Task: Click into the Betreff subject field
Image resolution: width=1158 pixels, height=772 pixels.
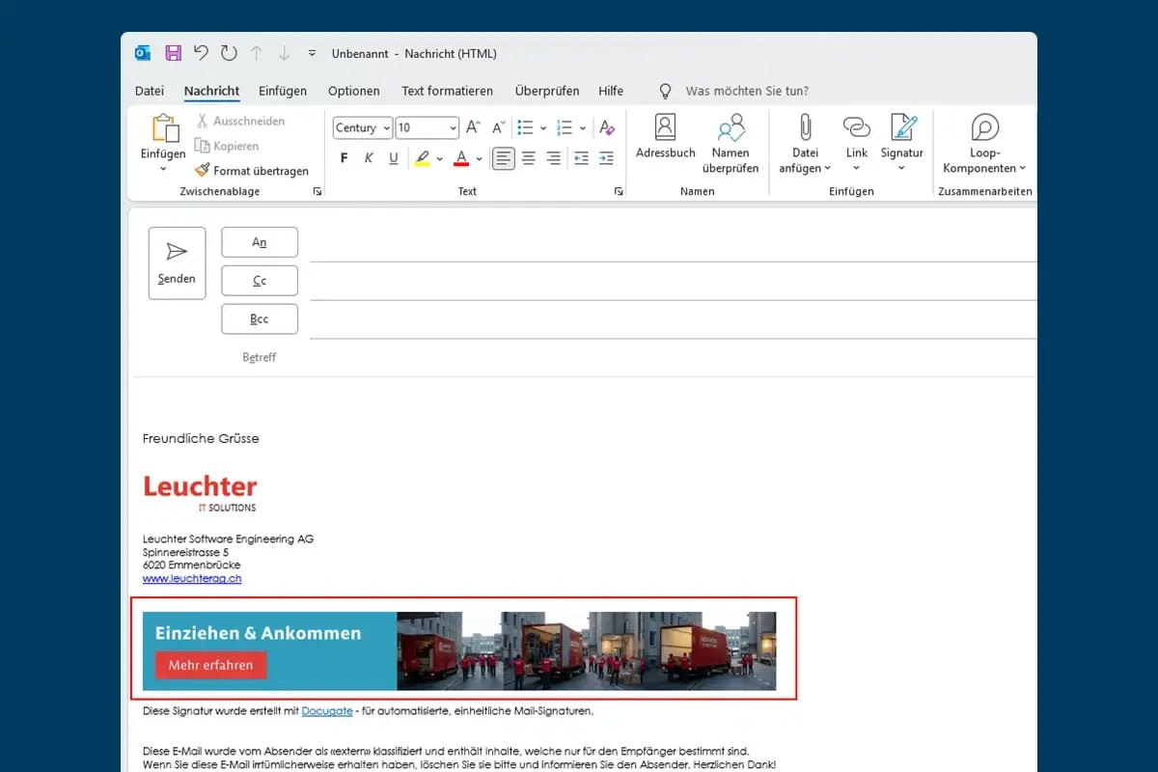Action: [673, 357]
